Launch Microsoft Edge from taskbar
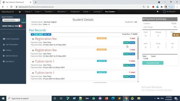Viewport: 180px width, 101px height. pos(113,98)
